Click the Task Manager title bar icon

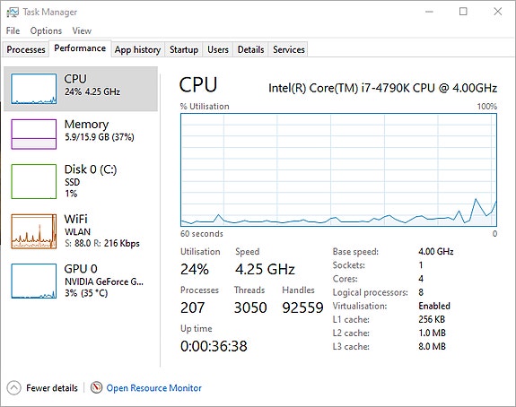[x=13, y=13]
